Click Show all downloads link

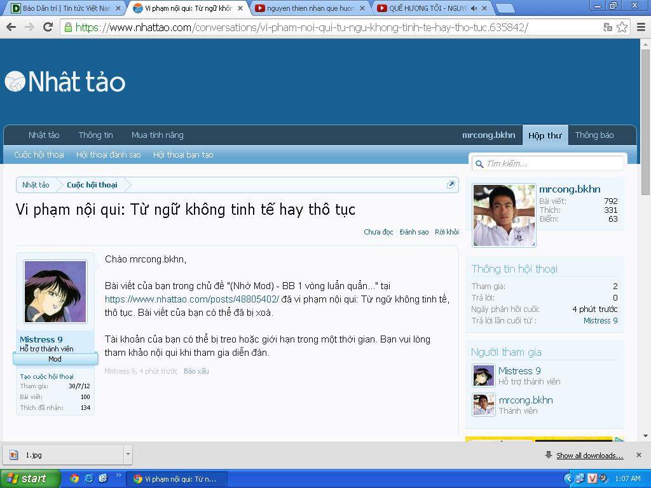[589, 455]
